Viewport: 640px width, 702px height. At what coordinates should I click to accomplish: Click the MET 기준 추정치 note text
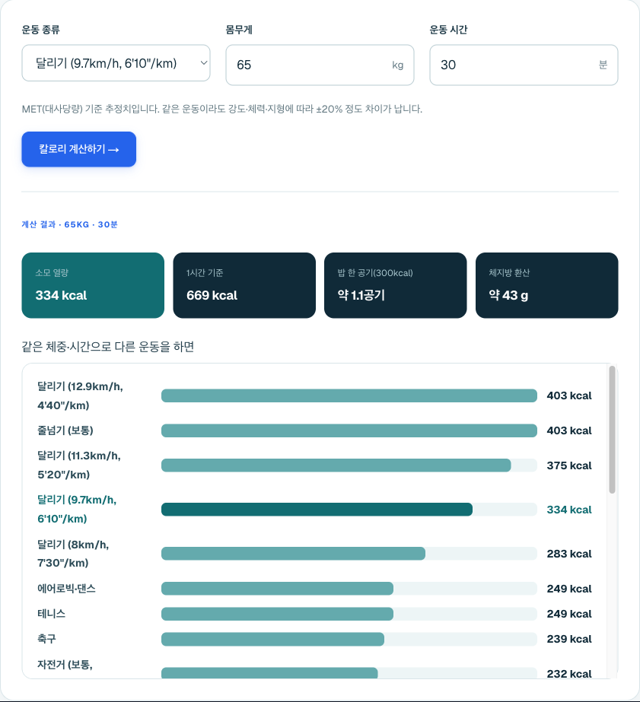click(222, 109)
